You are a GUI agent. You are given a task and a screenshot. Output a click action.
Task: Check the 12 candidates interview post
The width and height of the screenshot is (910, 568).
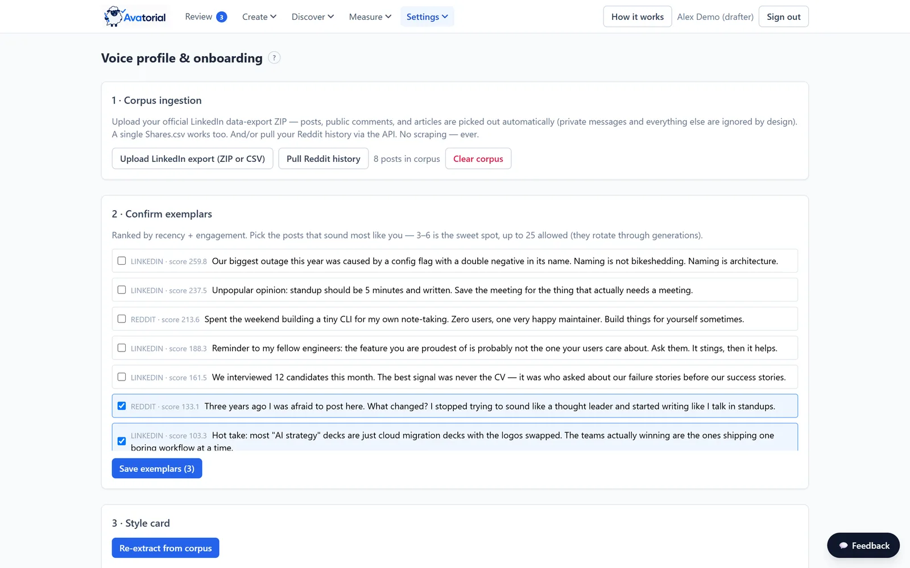pyautogui.click(x=122, y=377)
